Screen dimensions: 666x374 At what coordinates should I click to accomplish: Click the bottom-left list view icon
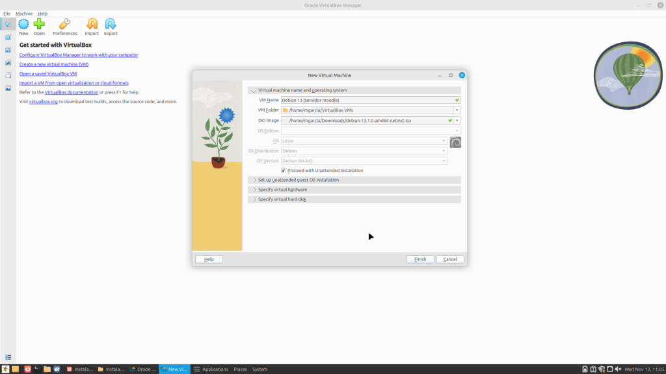pos(8,357)
